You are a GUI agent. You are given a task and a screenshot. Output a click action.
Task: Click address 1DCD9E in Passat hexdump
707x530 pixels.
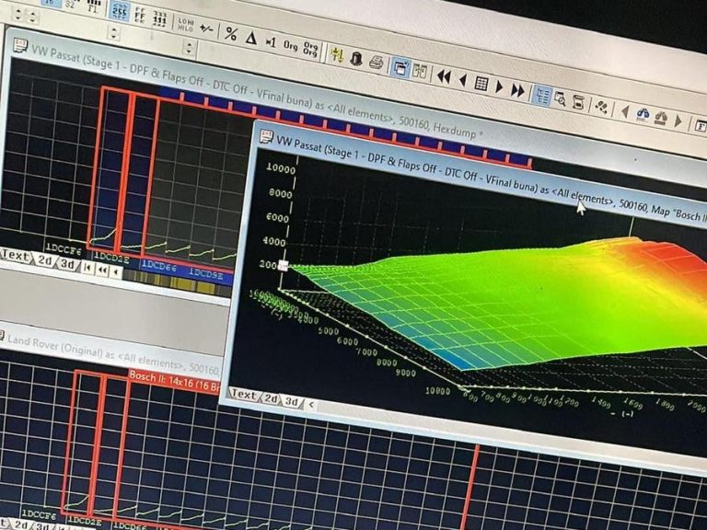coord(205,273)
